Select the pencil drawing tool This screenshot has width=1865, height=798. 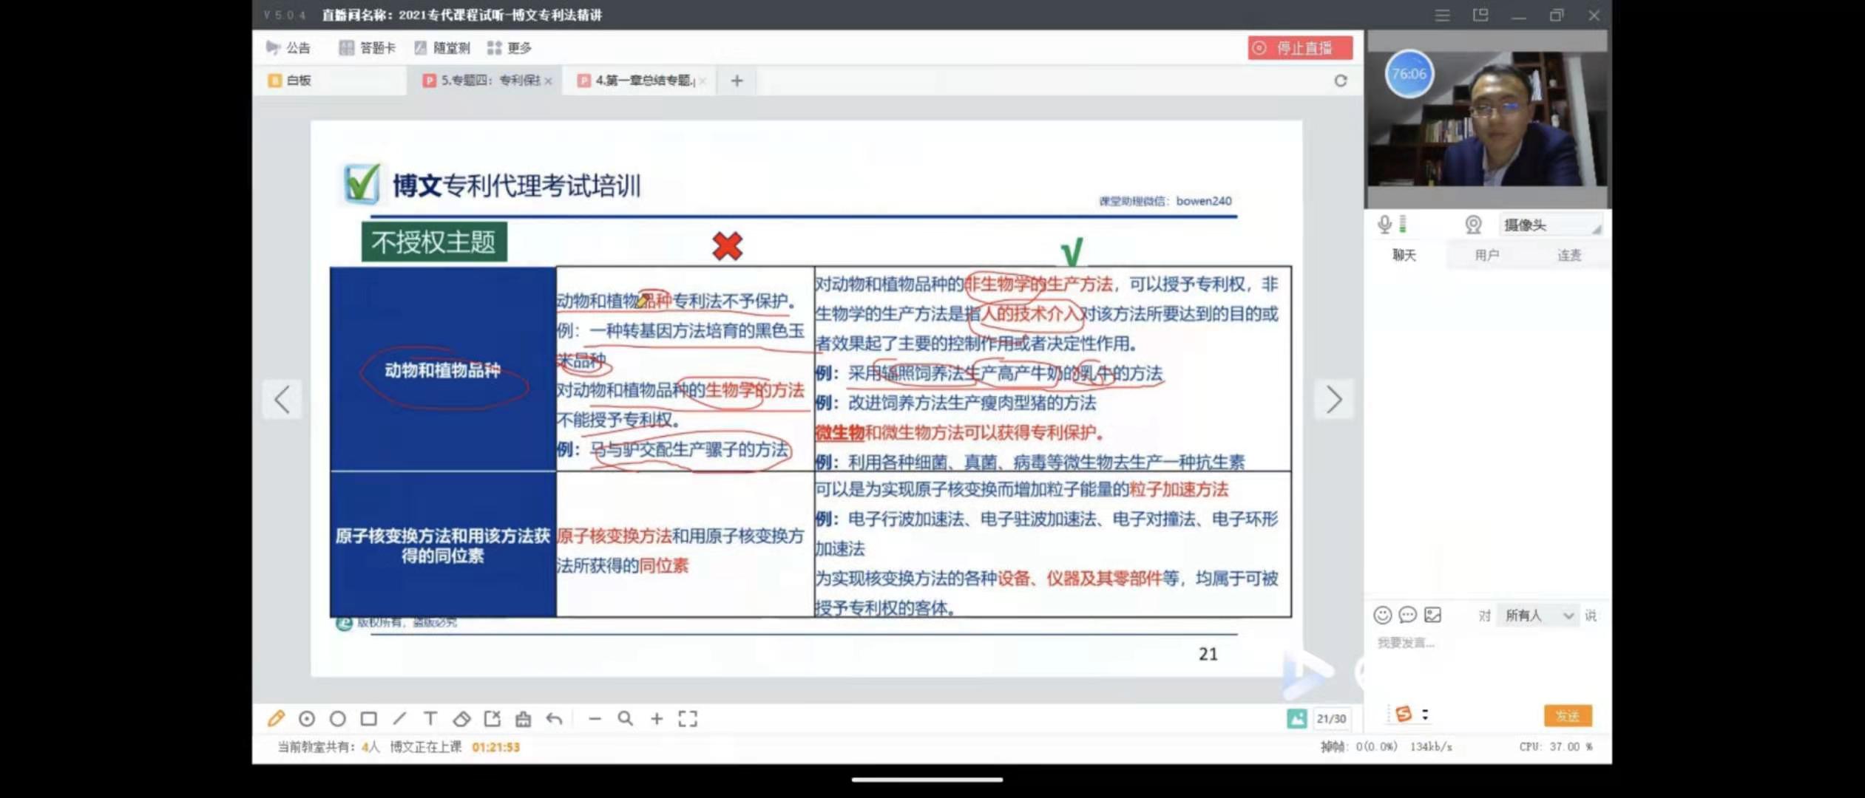pos(276,718)
